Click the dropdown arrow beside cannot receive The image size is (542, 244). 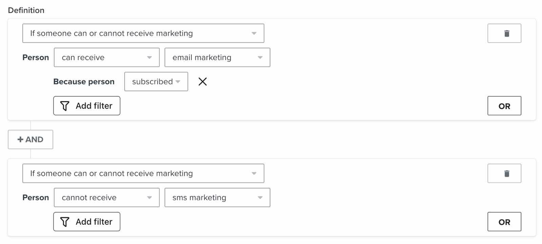coord(150,198)
